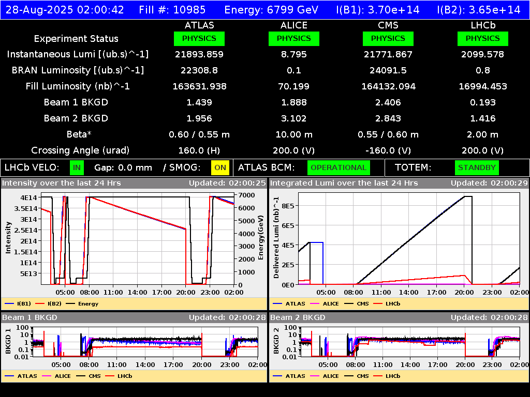The width and height of the screenshot is (530, 397).
Task: Click ALICE fill luminosity value 70.199
Action: point(294,86)
